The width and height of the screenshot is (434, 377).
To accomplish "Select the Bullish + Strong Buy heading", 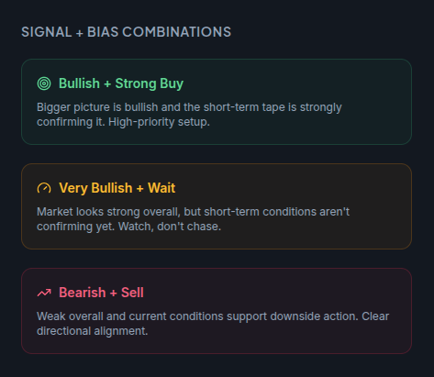I will tap(121, 83).
